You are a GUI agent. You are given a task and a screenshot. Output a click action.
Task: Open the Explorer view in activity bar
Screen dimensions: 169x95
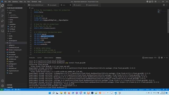click(x=2, y=6)
